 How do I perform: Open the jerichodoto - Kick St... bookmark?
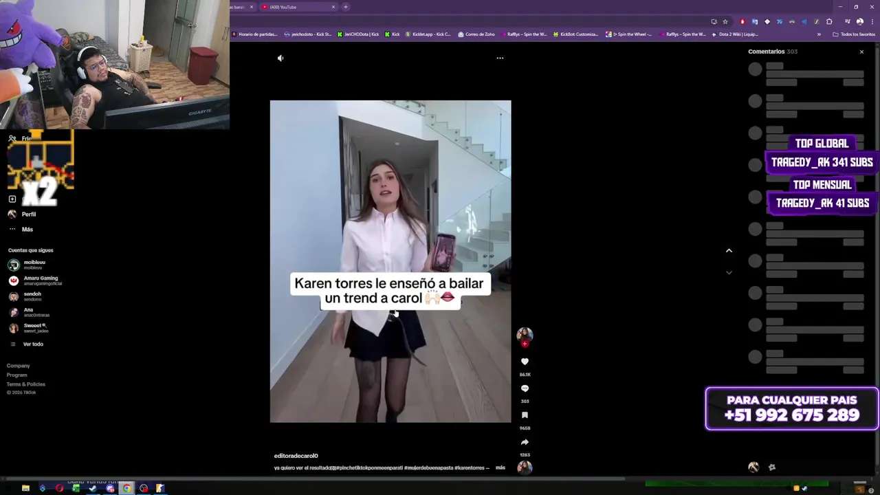coord(308,34)
